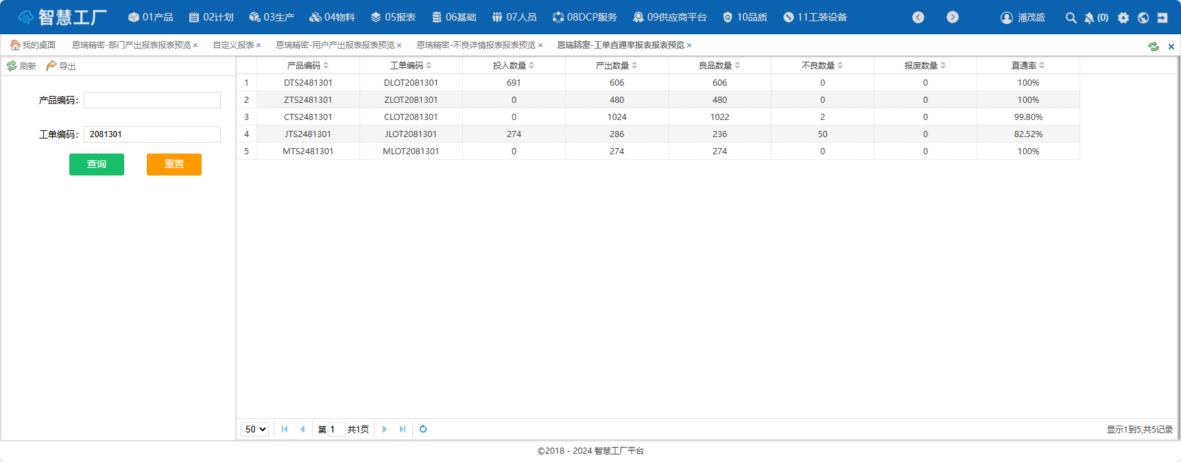This screenshot has width=1181, height=462.
Task: Open the 05报表 menu
Action: click(393, 17)
